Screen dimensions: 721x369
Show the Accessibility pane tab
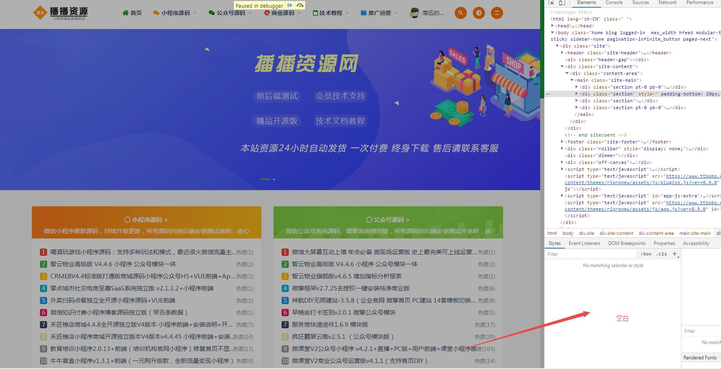coord(696,243)
